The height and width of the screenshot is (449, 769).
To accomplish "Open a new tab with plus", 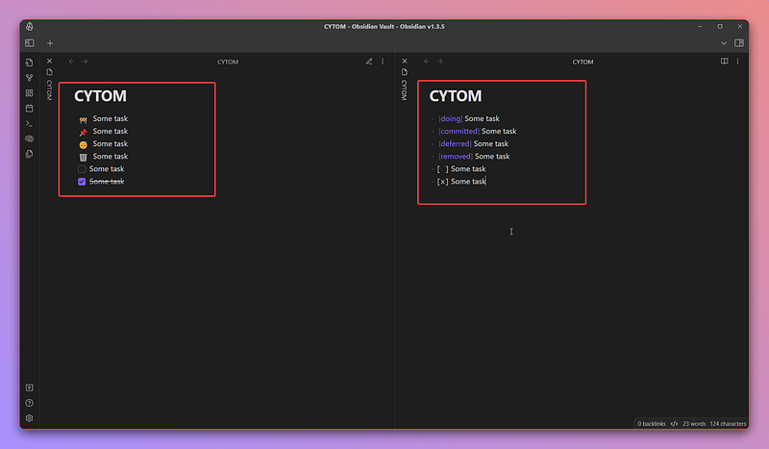I will coord(50,43).
